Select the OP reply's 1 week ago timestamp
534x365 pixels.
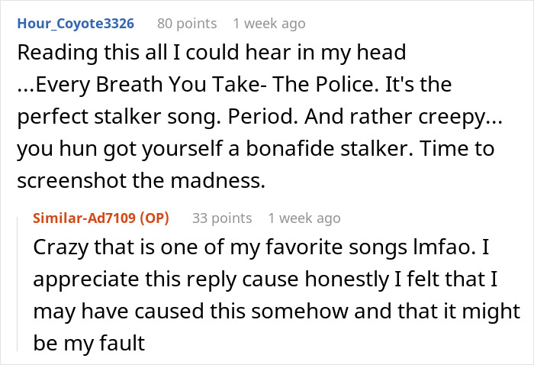304,218
